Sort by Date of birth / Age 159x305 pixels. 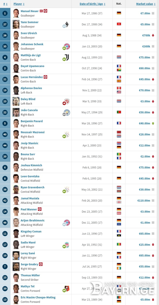point(92,4)
